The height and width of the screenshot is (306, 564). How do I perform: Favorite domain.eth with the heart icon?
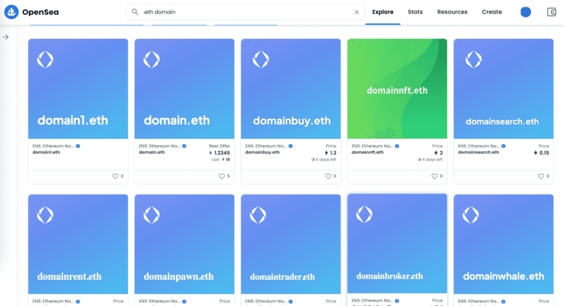tap(222, 176)
